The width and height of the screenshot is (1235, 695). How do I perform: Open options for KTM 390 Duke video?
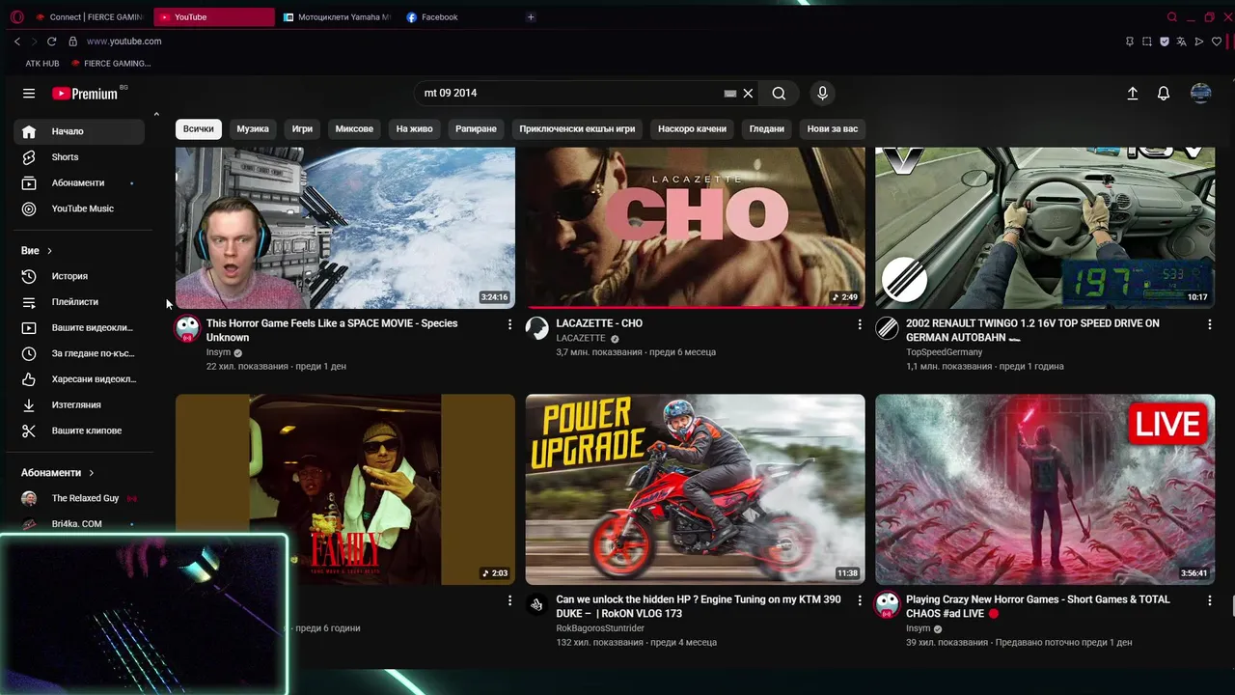pos(860,600)
